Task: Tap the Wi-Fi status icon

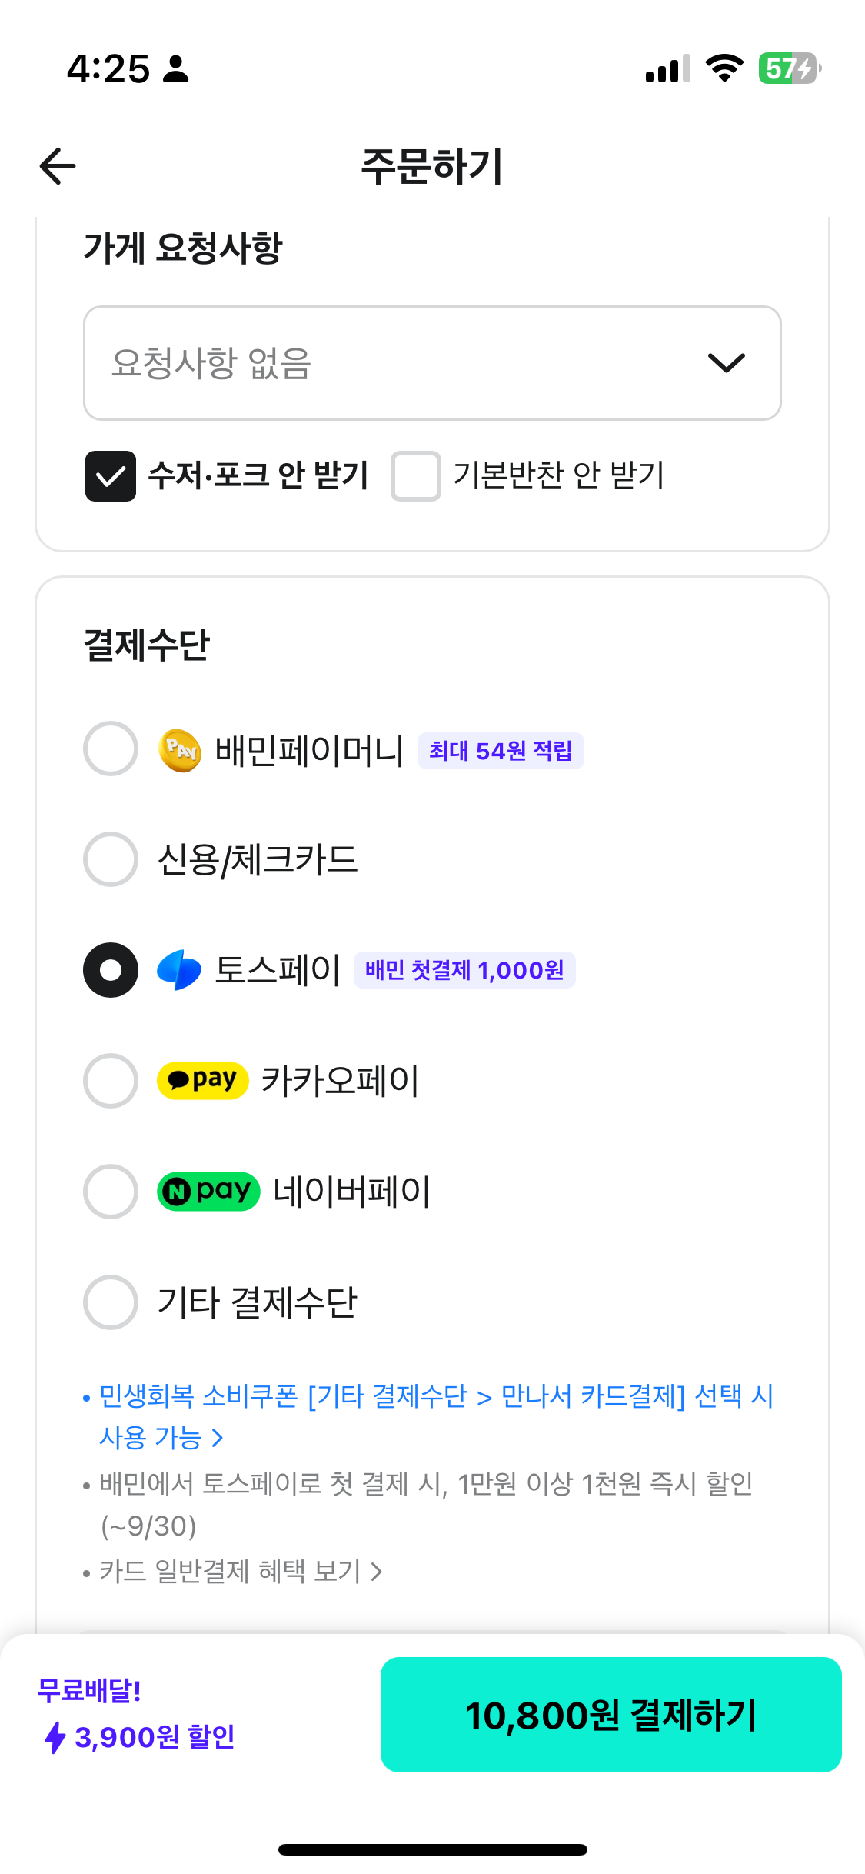Action: [724, 68]
